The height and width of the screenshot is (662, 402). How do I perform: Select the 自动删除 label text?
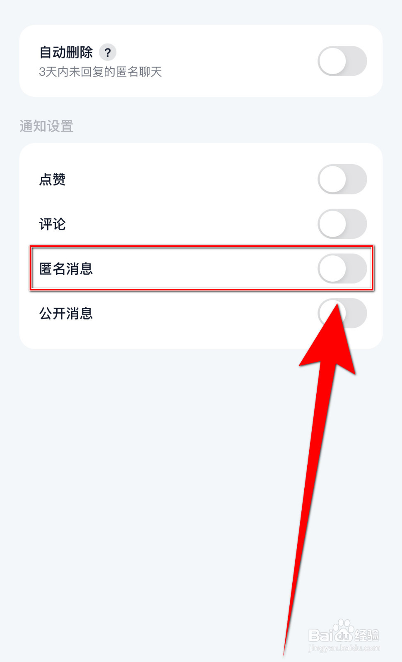(x=66, y=53)
